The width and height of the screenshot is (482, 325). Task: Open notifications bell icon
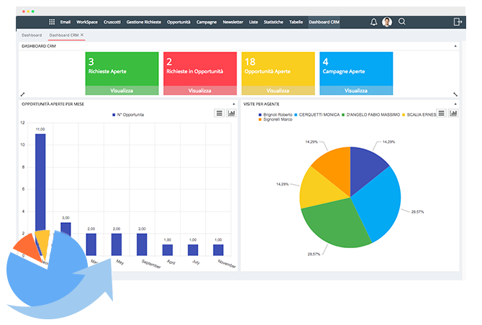pos(373,22)
